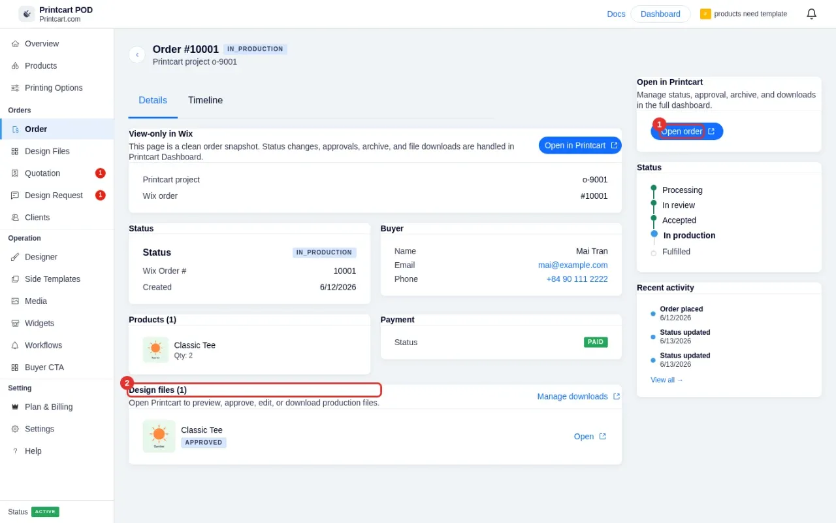The image size is (836, 523).
Task: Switch to the Timeline tab
Action: (x=205, y=101)
